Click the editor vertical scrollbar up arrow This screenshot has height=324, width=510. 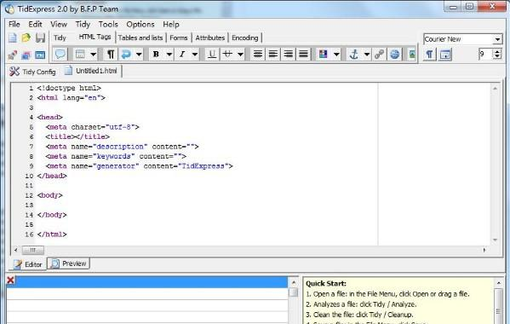pyautogui.click(x=495, y=88)
